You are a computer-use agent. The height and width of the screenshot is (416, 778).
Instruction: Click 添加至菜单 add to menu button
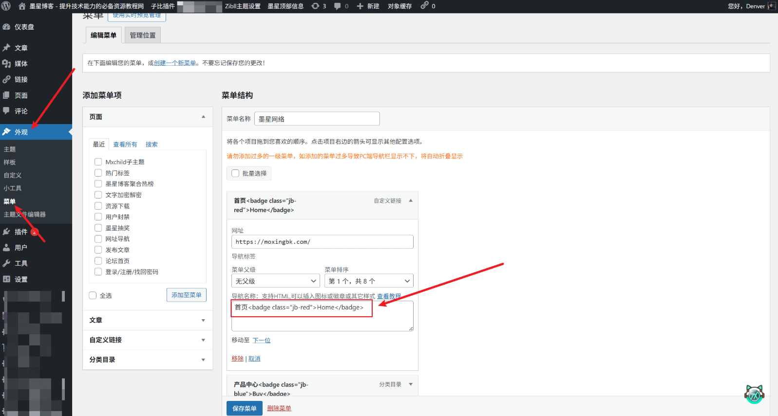point(187,295)
